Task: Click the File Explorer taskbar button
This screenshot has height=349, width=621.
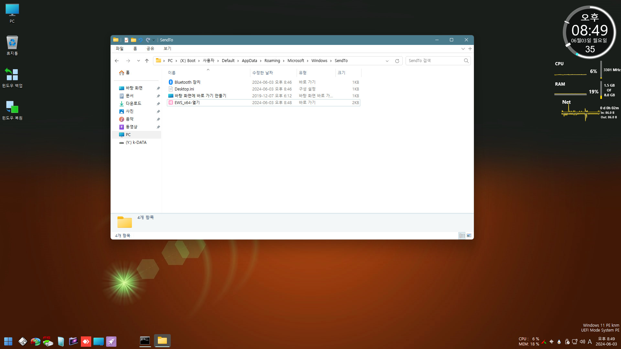Action: click(162, 341)
